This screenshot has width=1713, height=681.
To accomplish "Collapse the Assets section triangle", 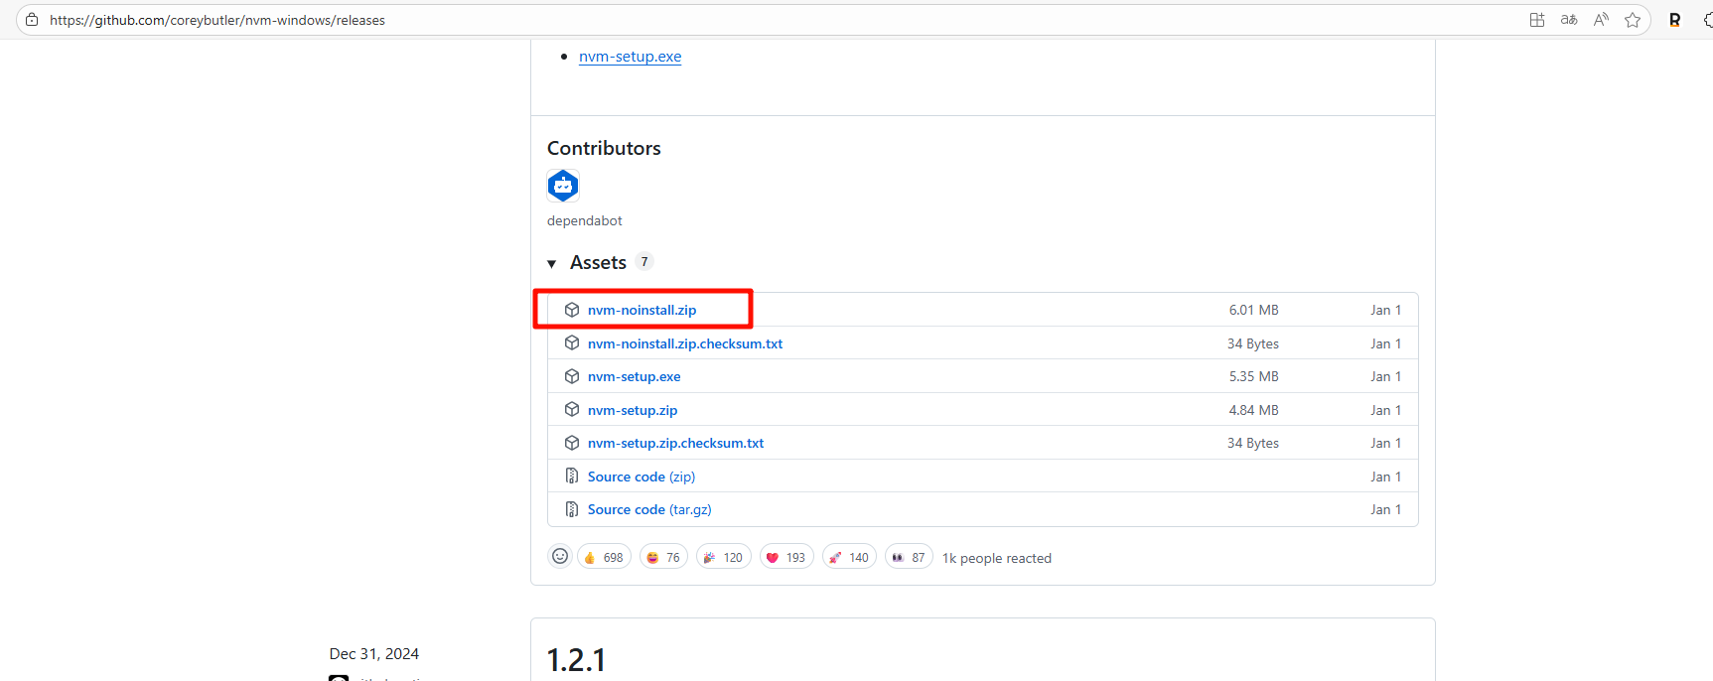I will click(x=552, y=263).
